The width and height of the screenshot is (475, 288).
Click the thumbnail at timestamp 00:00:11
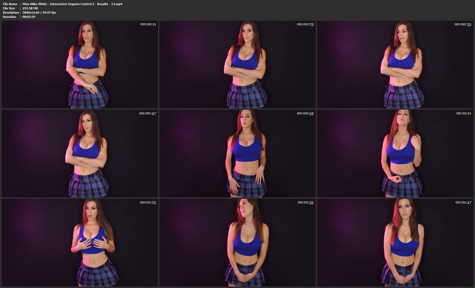click(x=80, y=65)
